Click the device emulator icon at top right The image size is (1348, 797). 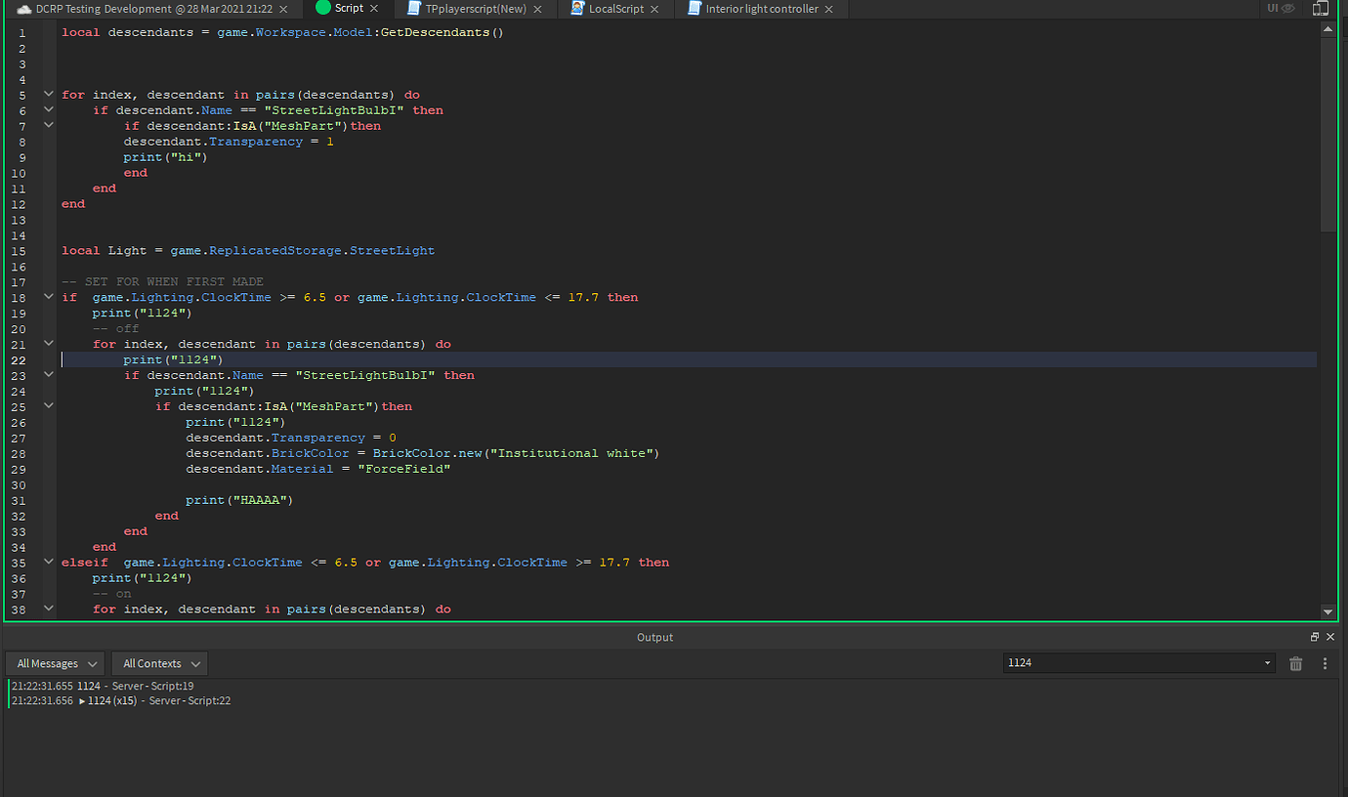(x=1320, y=9)
